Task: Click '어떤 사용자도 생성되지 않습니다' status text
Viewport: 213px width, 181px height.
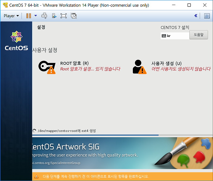Action: (181, 69)
